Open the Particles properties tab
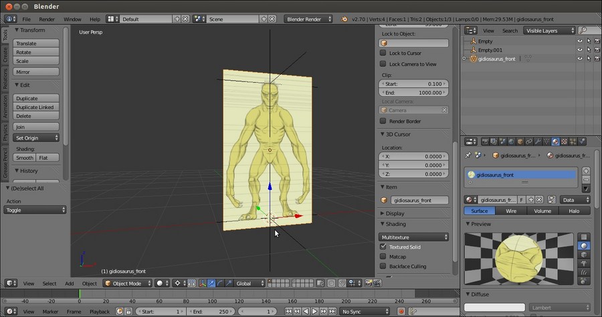 [x=573, y=142]
